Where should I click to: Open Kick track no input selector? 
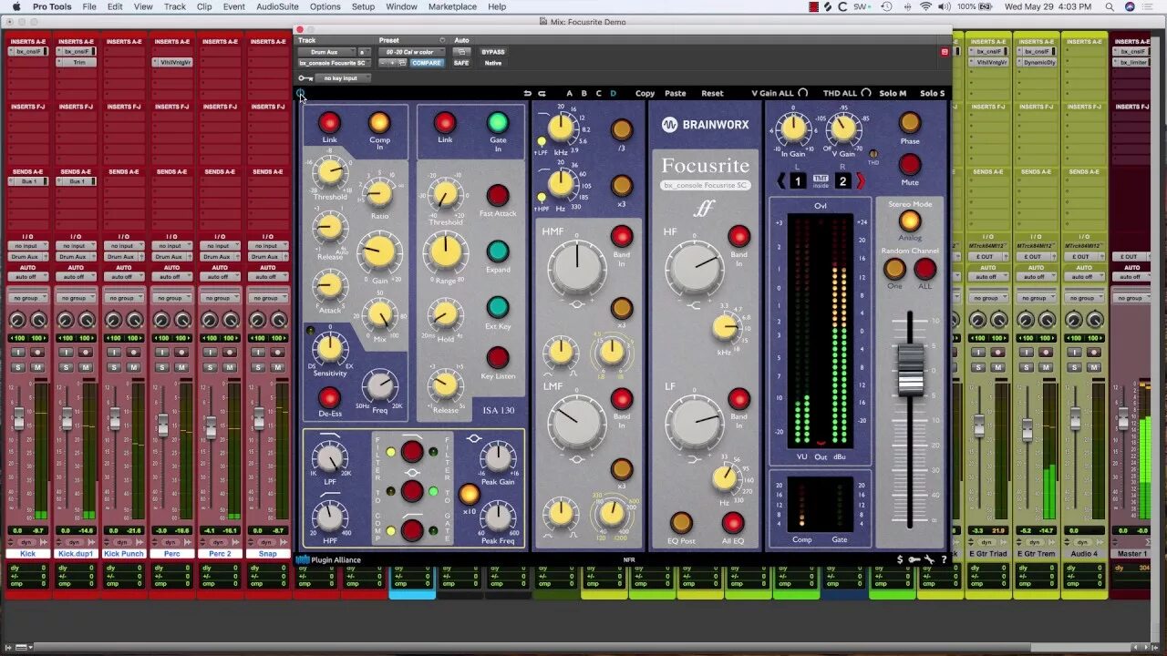click(28, 246)
